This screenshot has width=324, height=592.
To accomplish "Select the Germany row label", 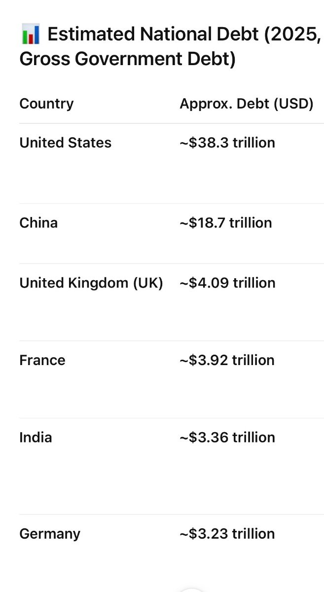I will click(50, 534).
